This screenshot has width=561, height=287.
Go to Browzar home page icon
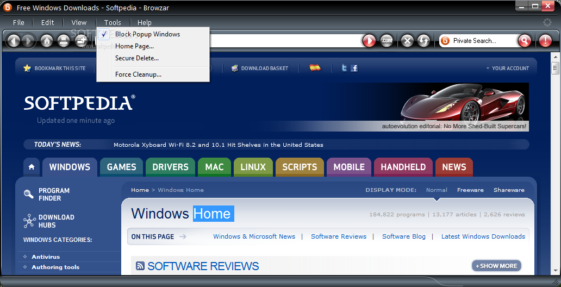click(47, 41)
